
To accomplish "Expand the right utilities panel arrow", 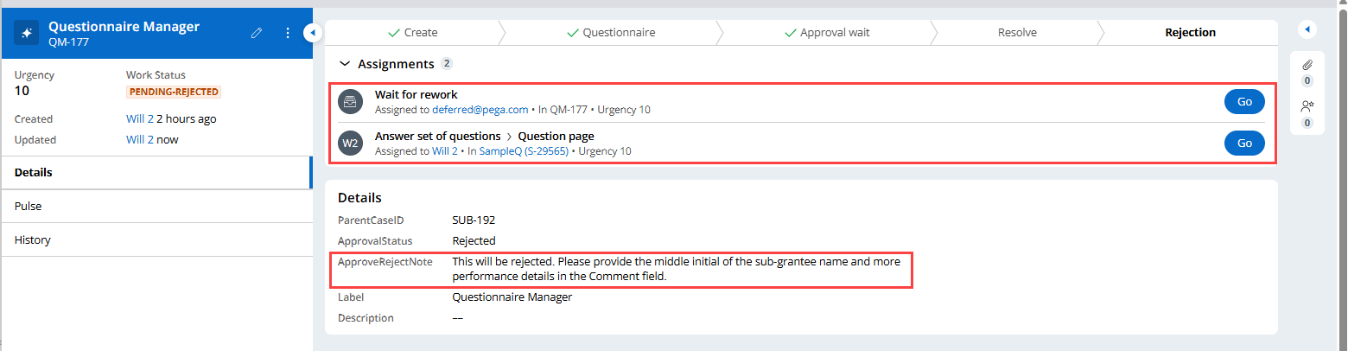I will pyautogui.click(x=1307, y=29).
